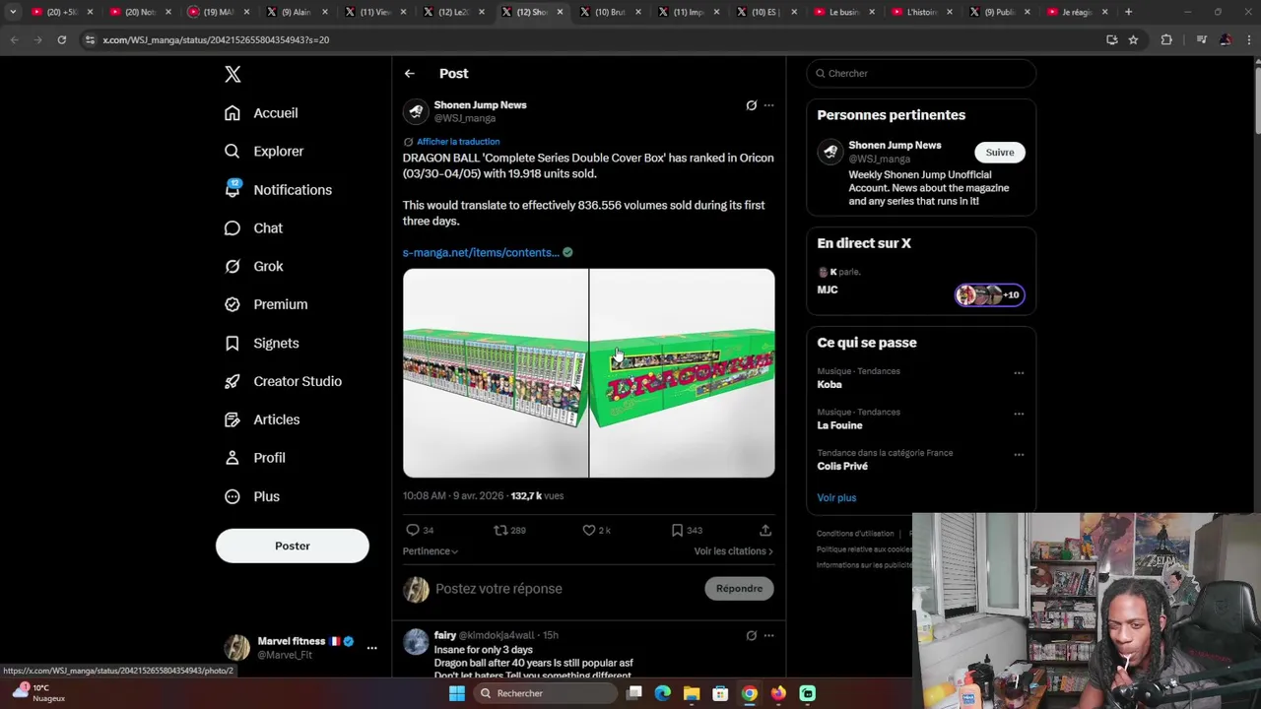This screenshot has width=1261, height=709.
Task: Click the reply icon with 34 replies
Action: tap(414, 531)
